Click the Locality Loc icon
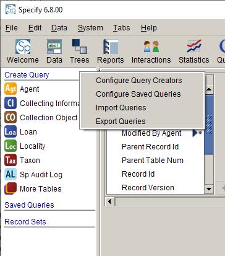Image resolution: width=225 pixels, height=256 pixels. click(11, 146)
